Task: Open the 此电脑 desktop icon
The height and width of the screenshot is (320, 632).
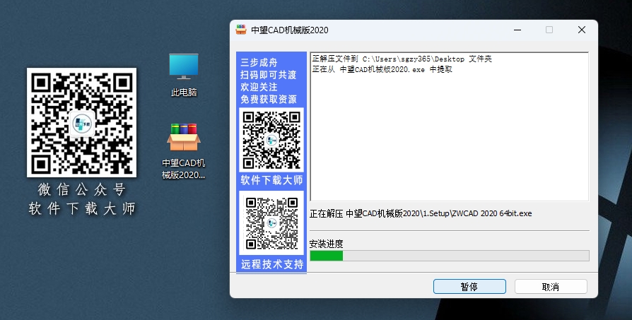Action: (184, 75)
